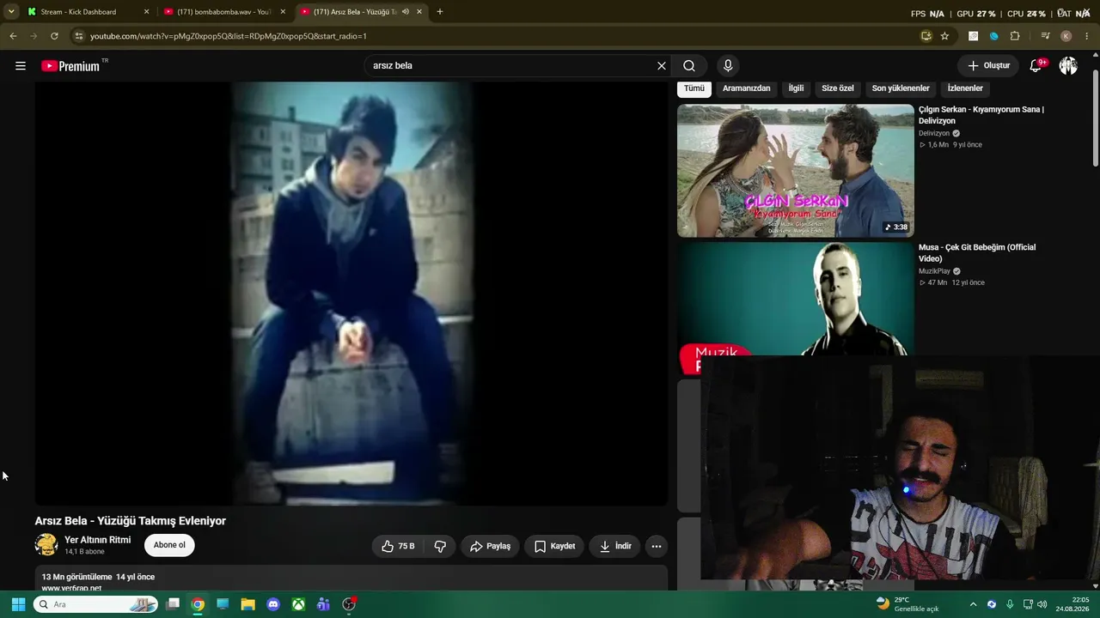Install app icon in address bar
1100x618 pixels.
click(x=926, y=36)
